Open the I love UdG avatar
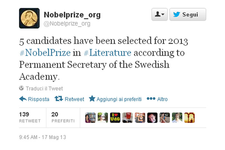This screenshot has height=150, width=225. point(115,118)
